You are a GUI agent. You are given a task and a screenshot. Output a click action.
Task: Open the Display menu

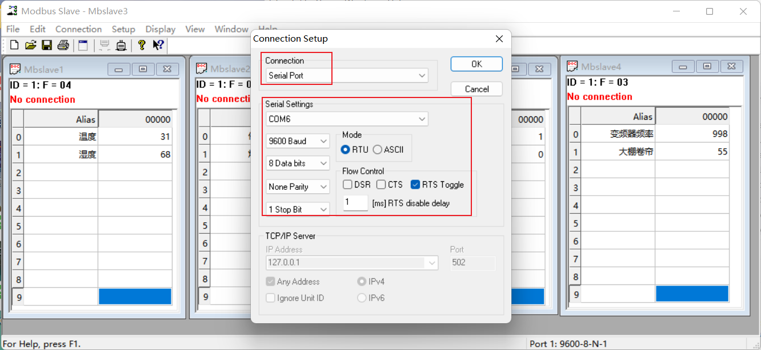[161, 29]
